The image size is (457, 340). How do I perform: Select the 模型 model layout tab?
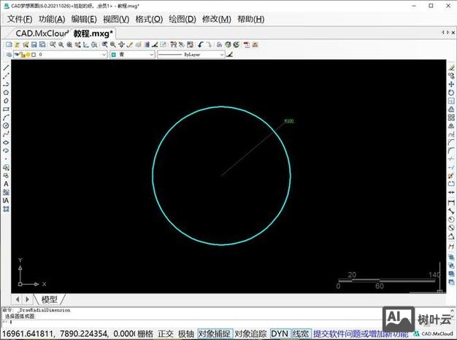(50, 299)
